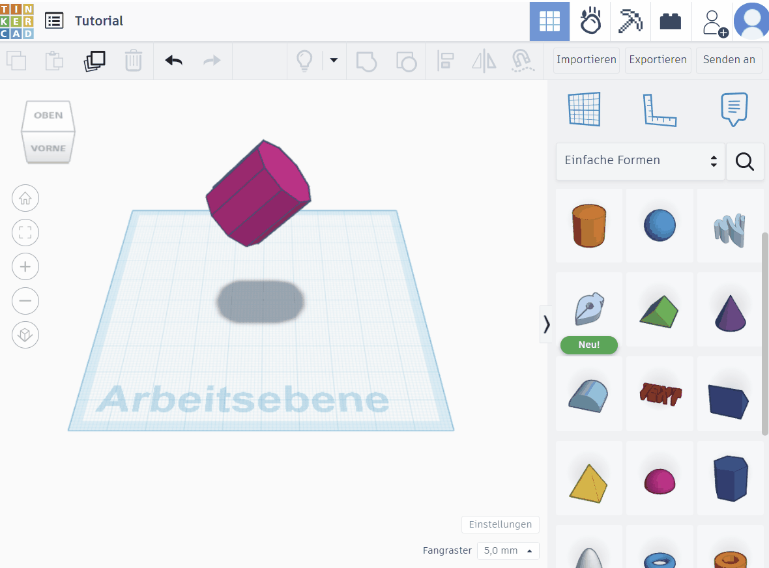This screenshot has height=568, width=769.
Task: Switch to Bricks mode
Action: (671, 21)
